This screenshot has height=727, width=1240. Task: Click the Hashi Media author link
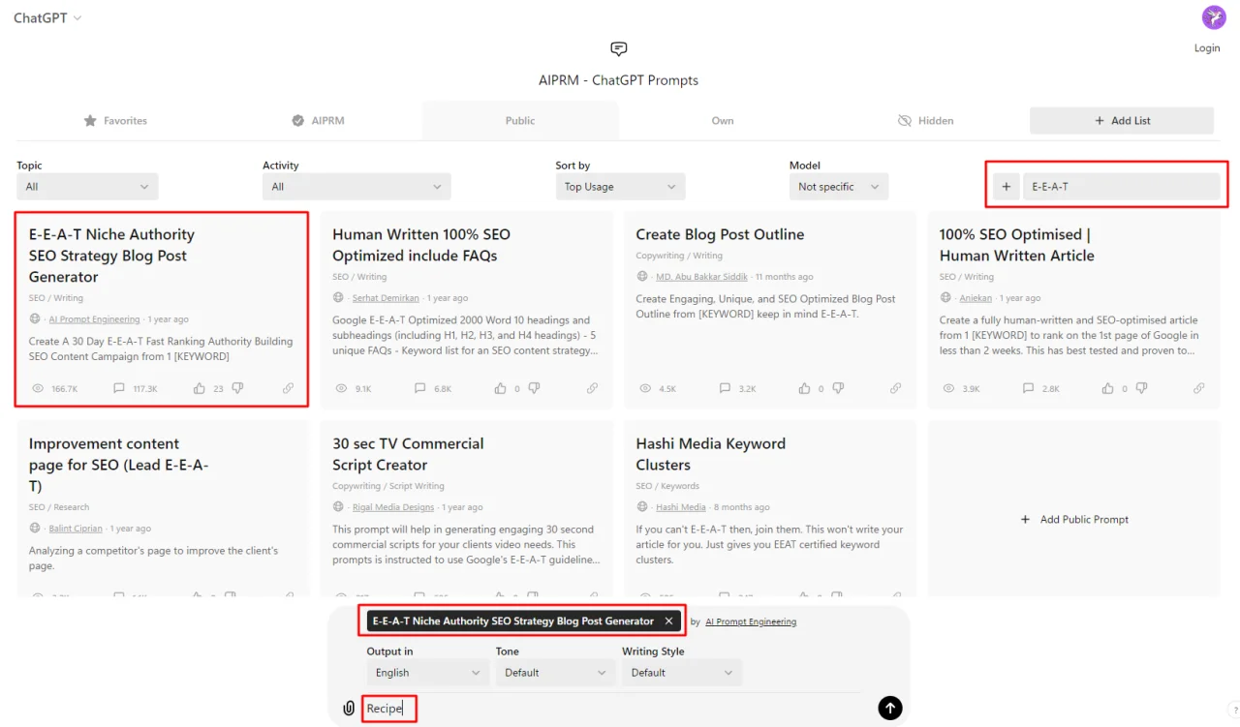(681, 507)
